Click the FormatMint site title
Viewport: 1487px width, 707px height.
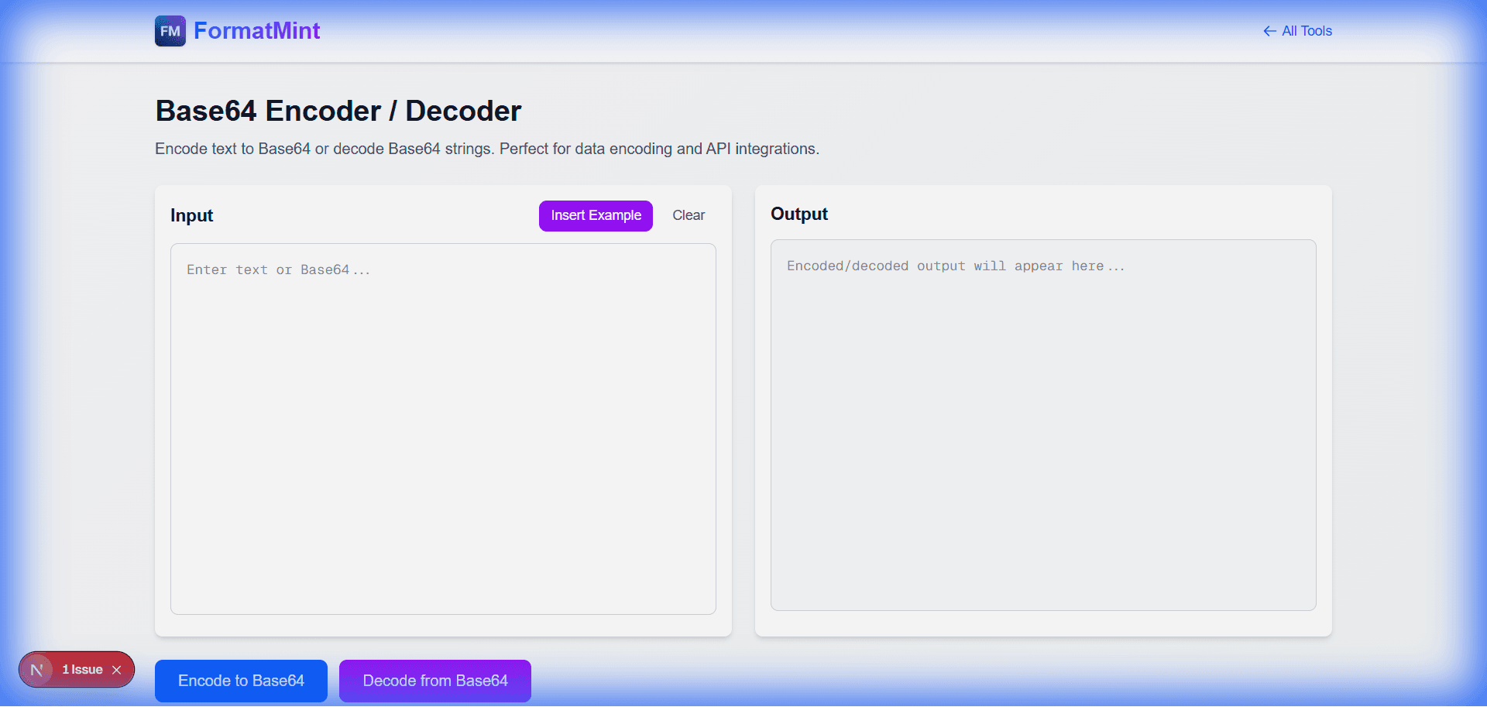point(257,31)
